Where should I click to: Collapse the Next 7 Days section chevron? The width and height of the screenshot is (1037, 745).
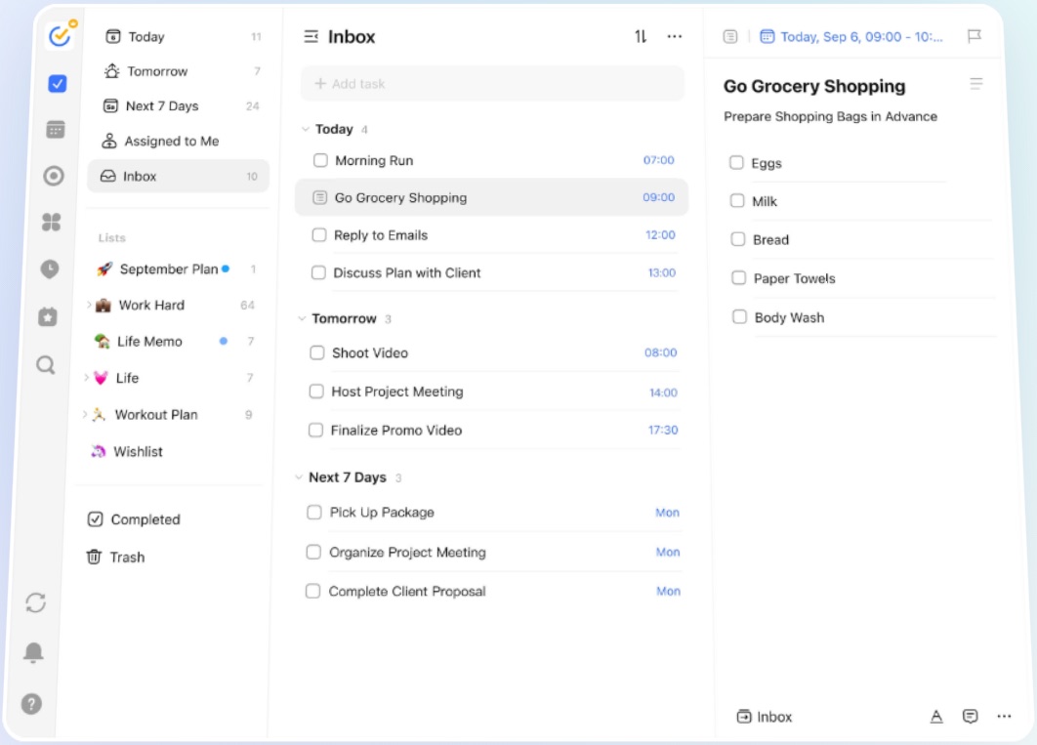(298, 477)
